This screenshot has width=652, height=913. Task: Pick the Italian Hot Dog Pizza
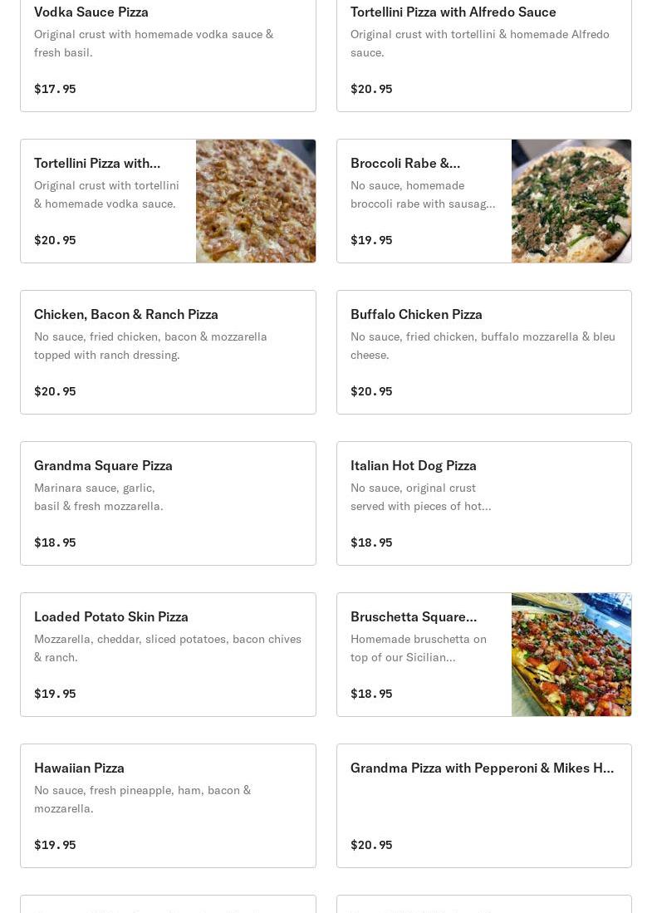414,465
